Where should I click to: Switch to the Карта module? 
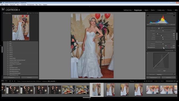pos(146,10)
